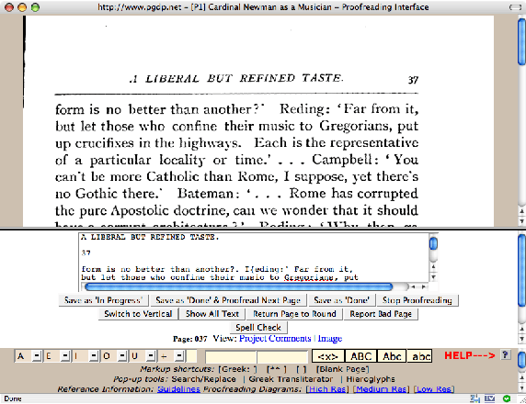Click the <x> markup tag button
This screenshot has height=404, width=526.
(327, 356)
